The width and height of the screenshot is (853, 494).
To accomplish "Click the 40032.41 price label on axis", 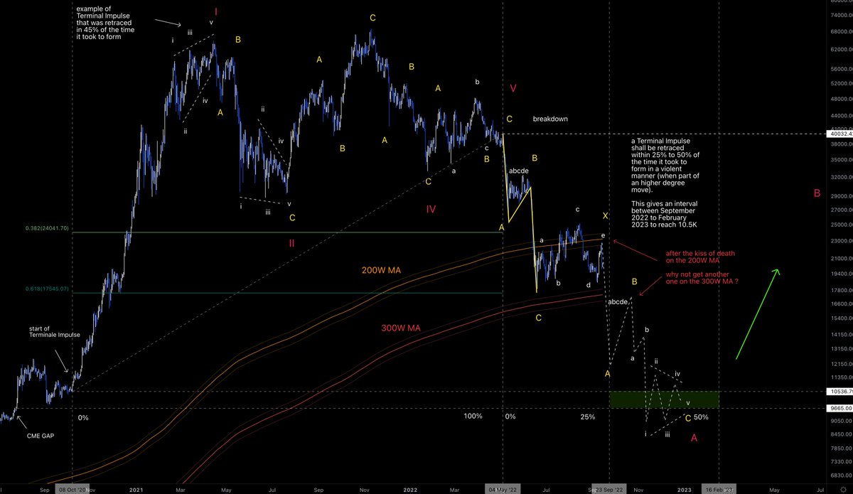I will click(839, 132).
